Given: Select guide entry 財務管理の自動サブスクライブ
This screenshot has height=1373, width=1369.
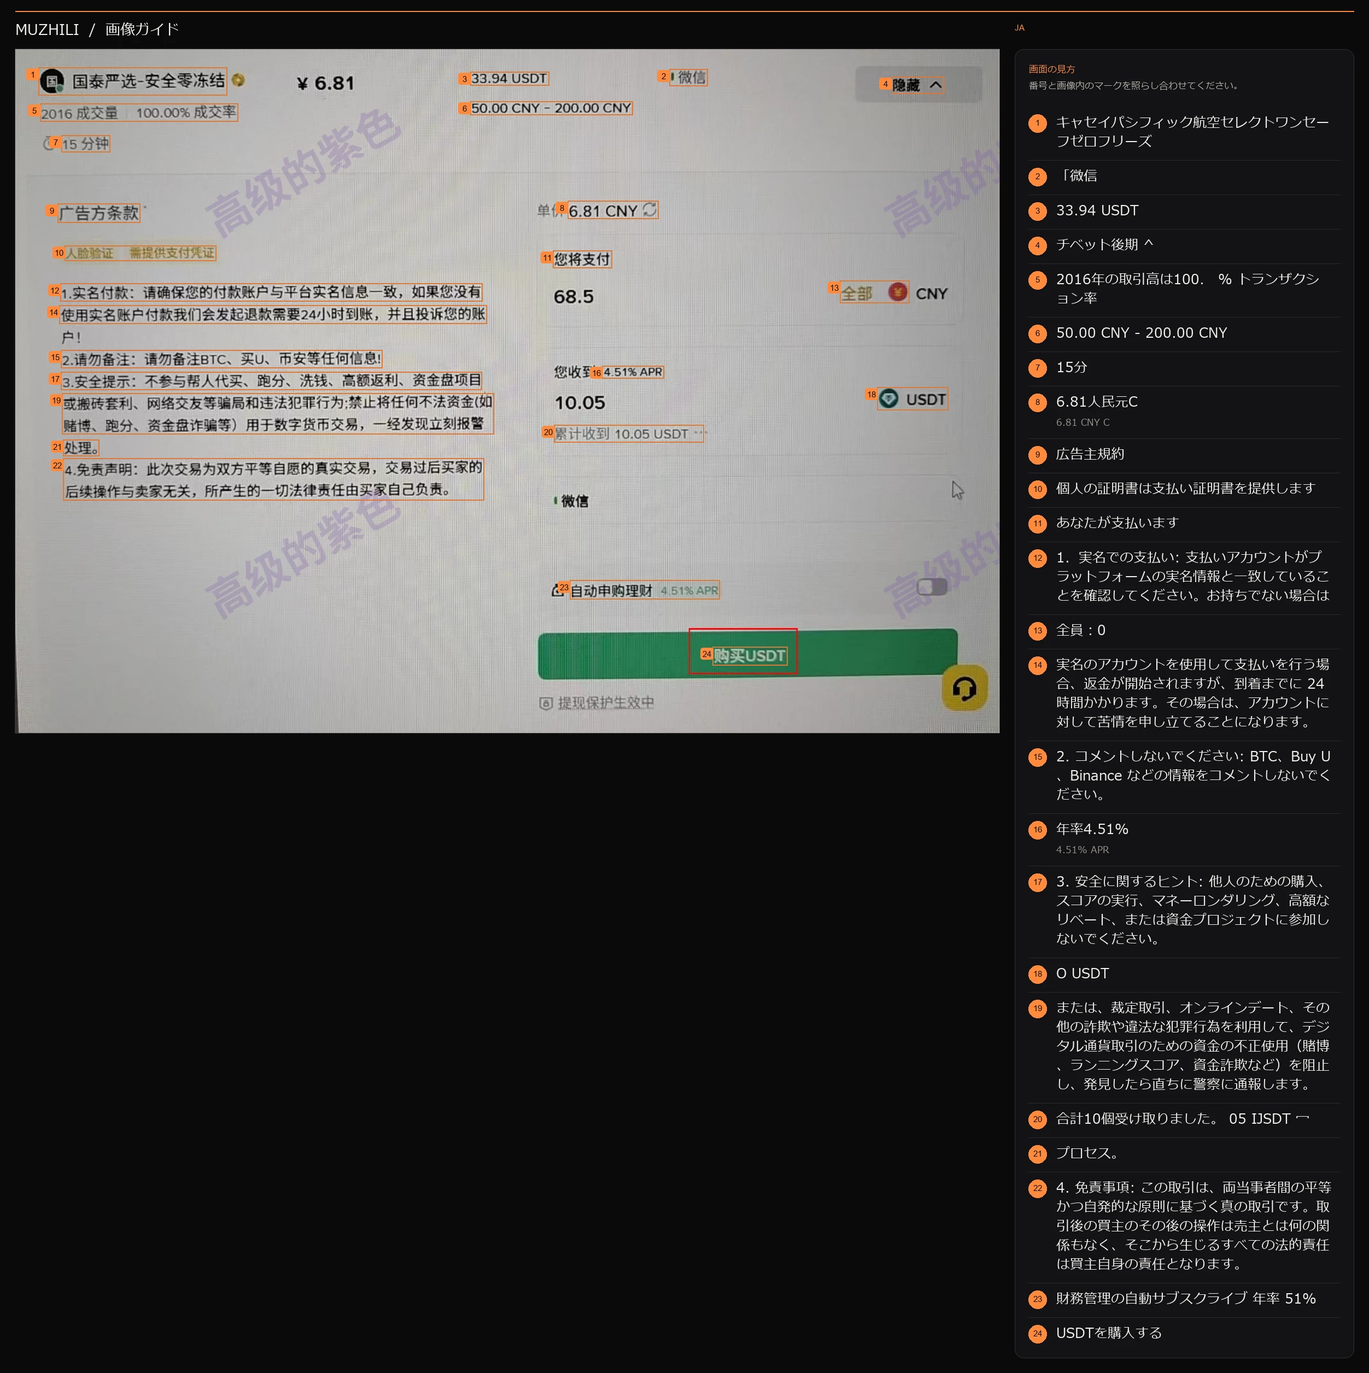Looking at the screenshot, I should click(x=1184, y=1299).
